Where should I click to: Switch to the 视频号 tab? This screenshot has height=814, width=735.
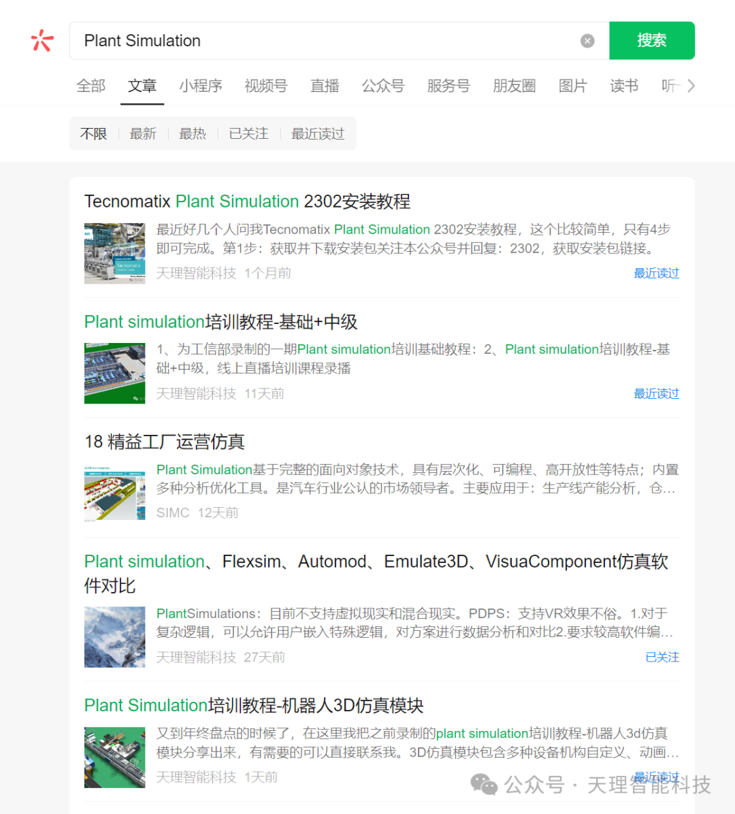pos(266,86)
